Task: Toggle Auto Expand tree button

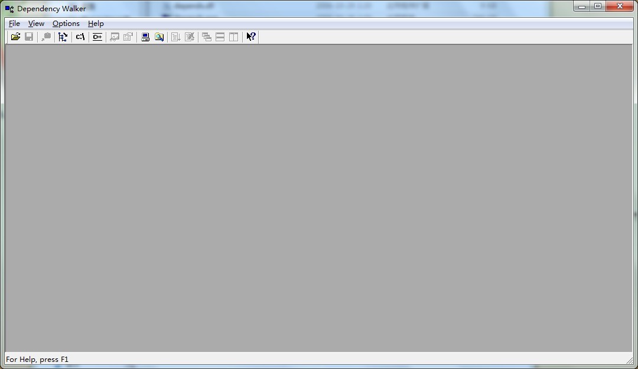Action: pos(63,37)
